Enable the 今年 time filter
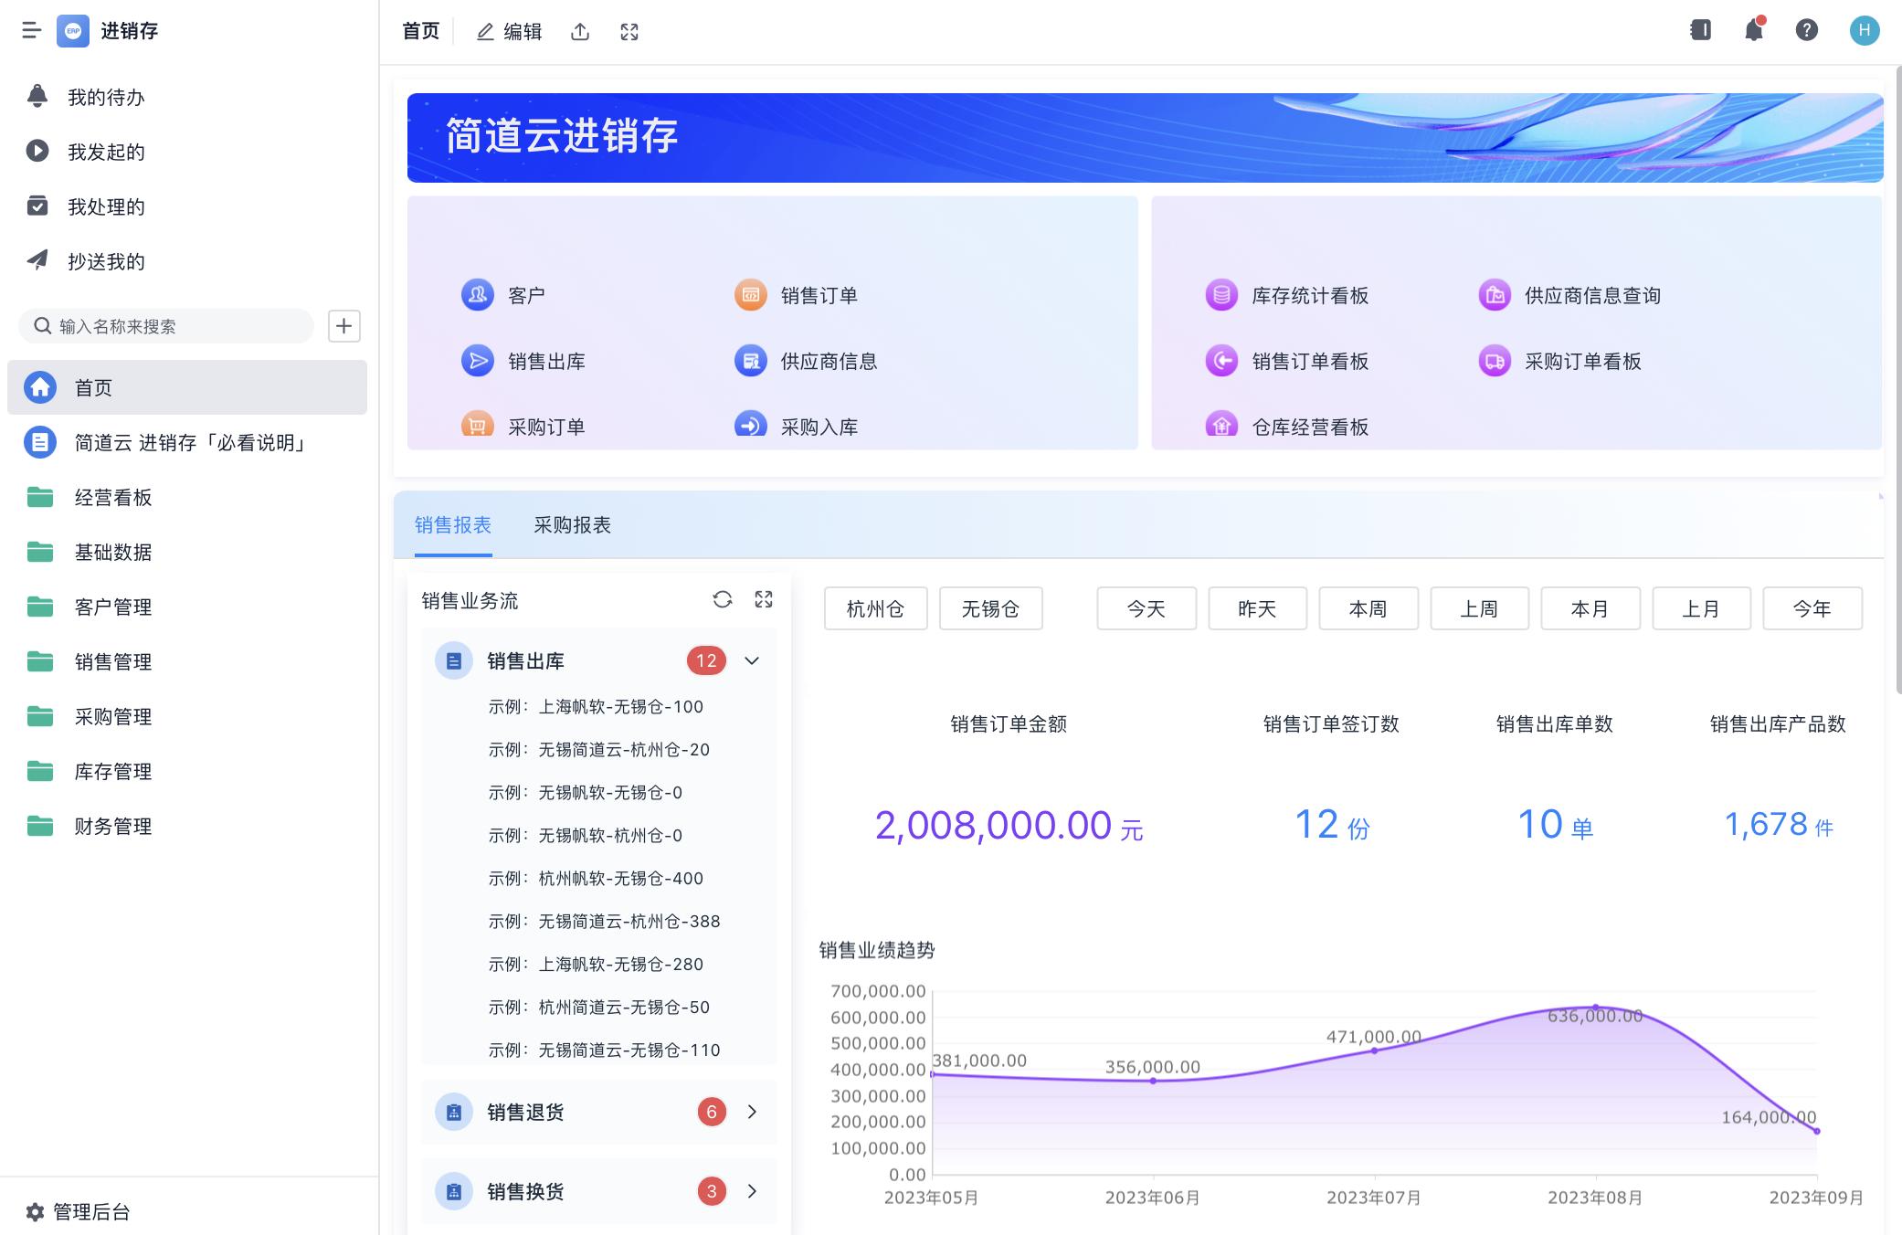Image resolution: width=1902 pixels, height=1235 pixels. 1812,607
